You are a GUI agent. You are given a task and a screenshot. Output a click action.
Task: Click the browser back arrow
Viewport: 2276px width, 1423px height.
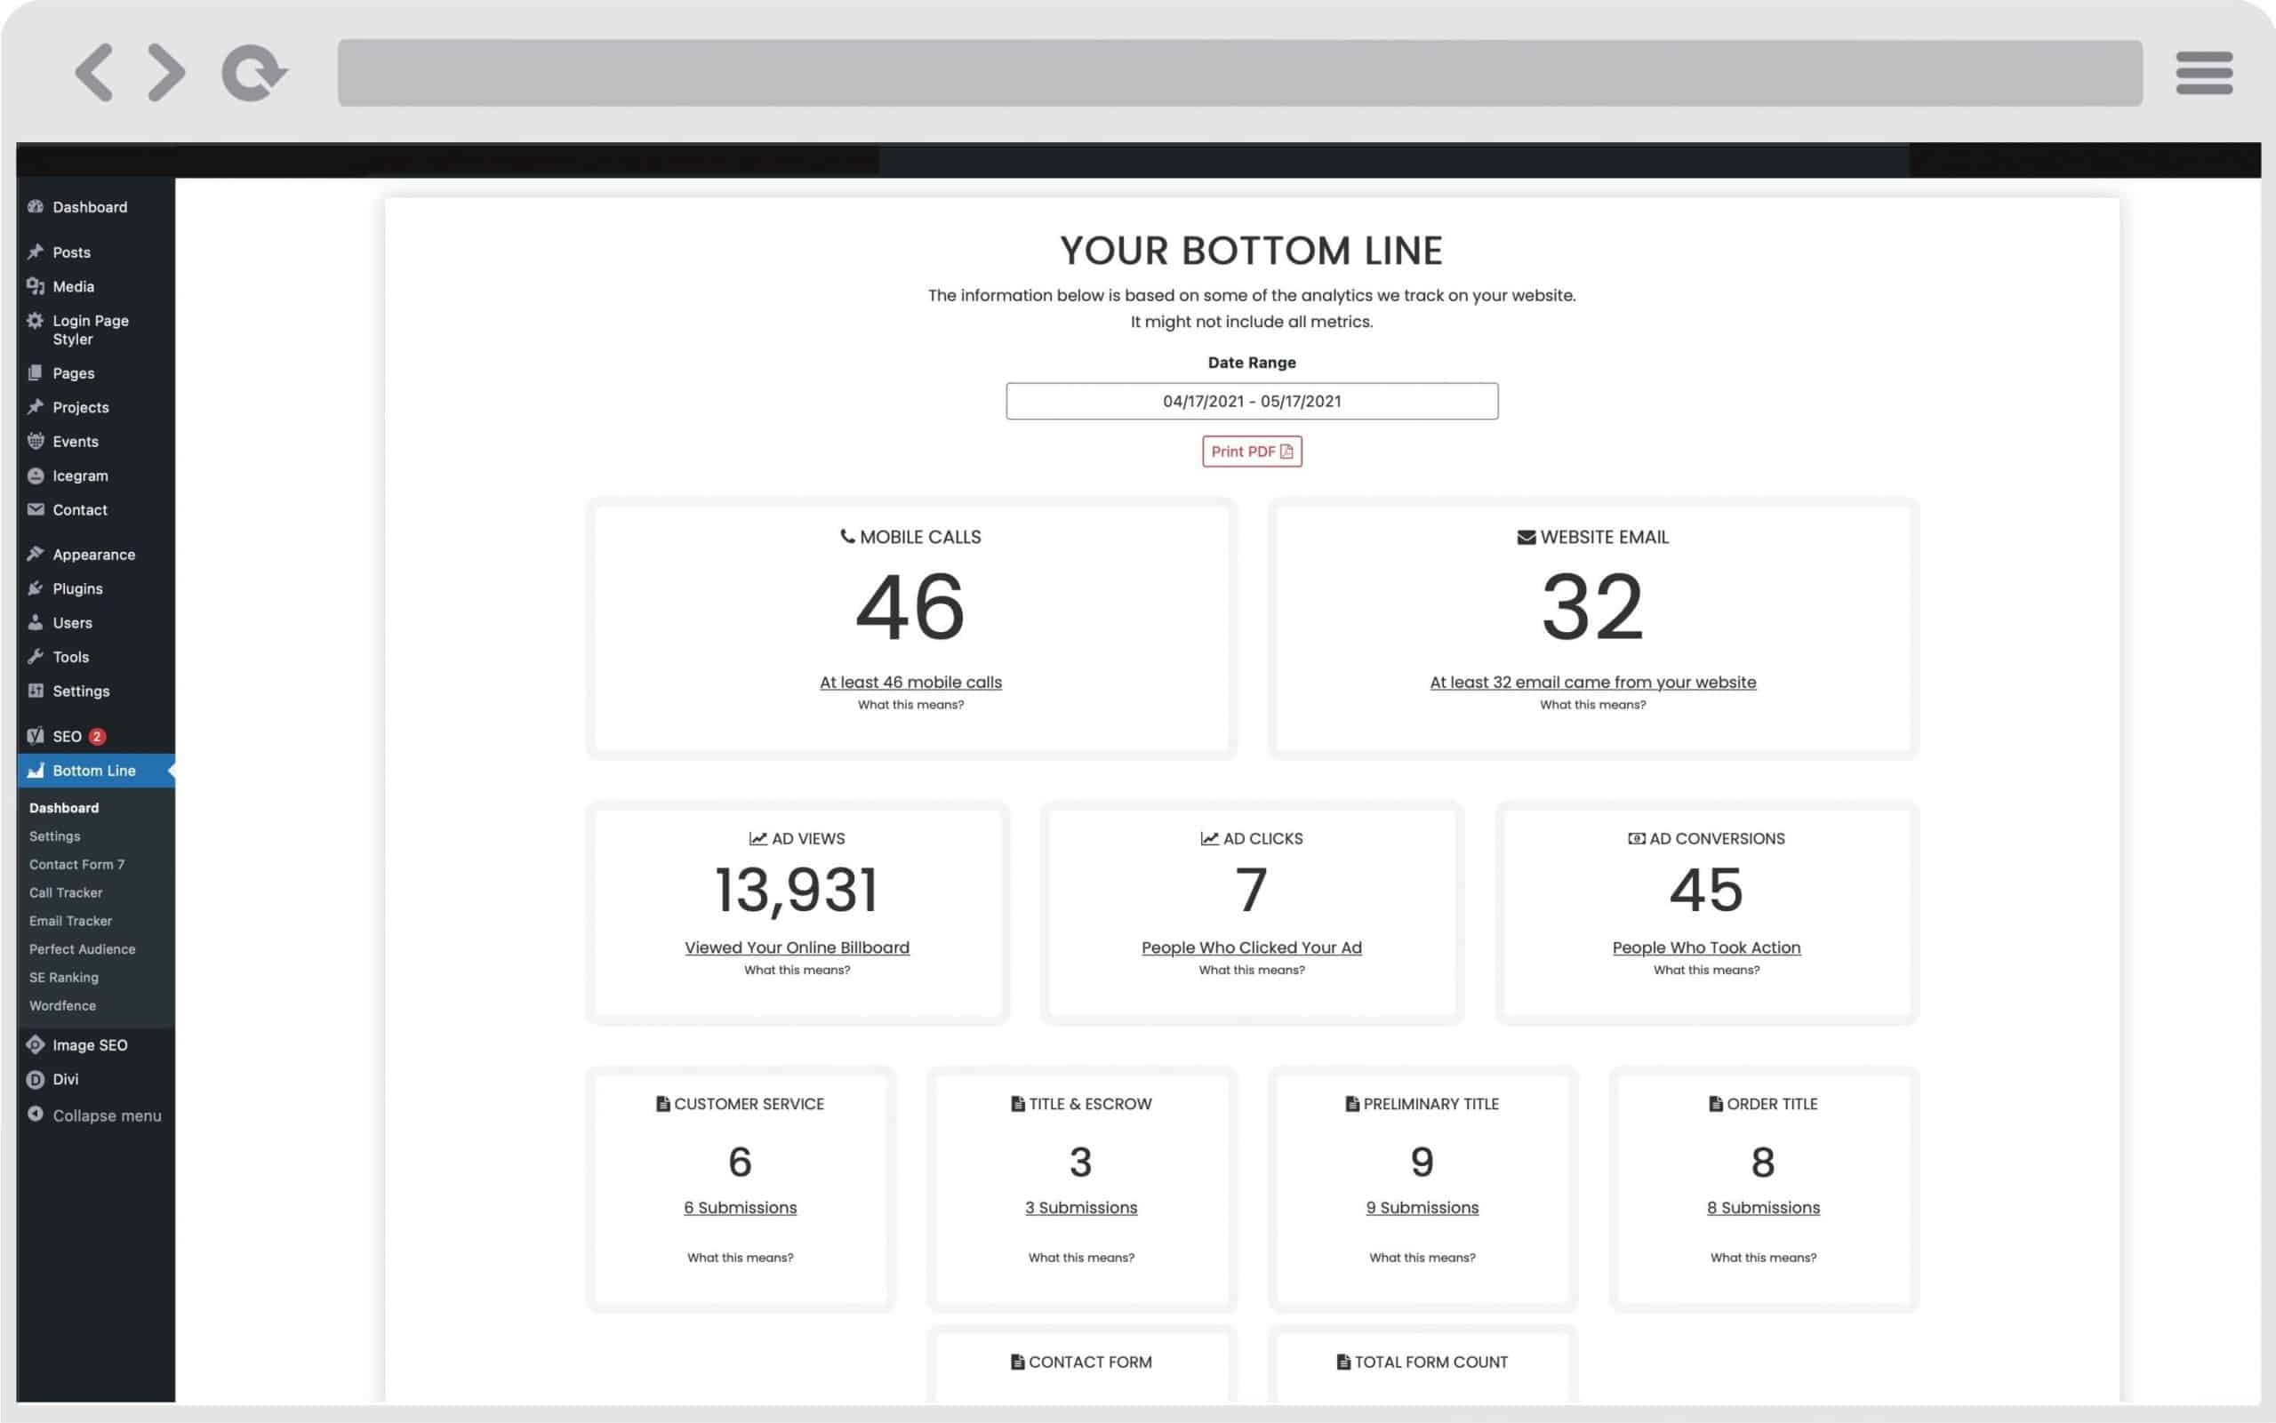coord(93,73)
